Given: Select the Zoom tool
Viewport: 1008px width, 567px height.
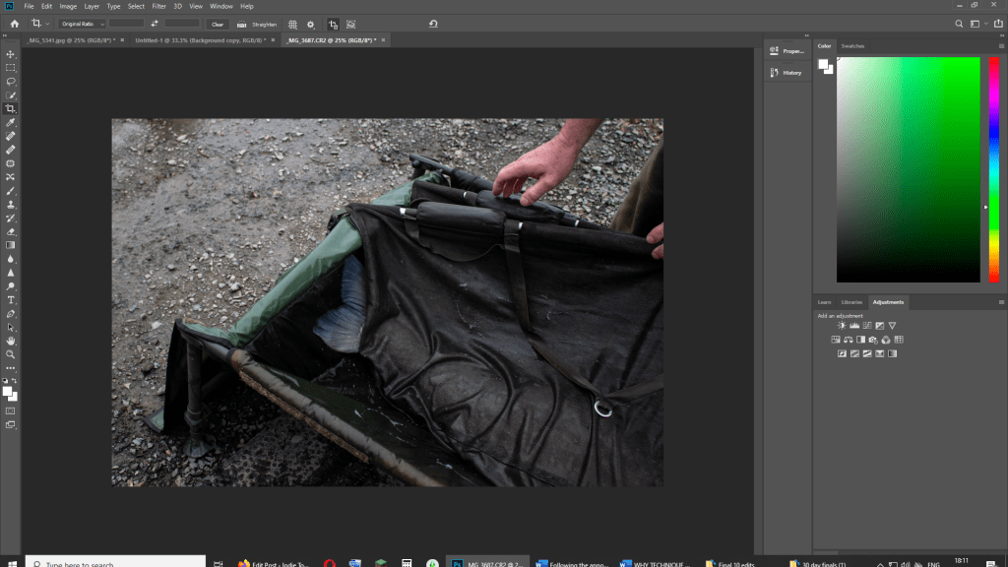Looking at the screenshot, I should click(11, 353).
